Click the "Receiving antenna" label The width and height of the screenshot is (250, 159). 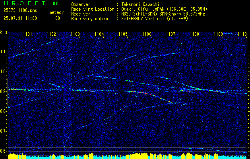pyautogui.click(x=91, y=19)
